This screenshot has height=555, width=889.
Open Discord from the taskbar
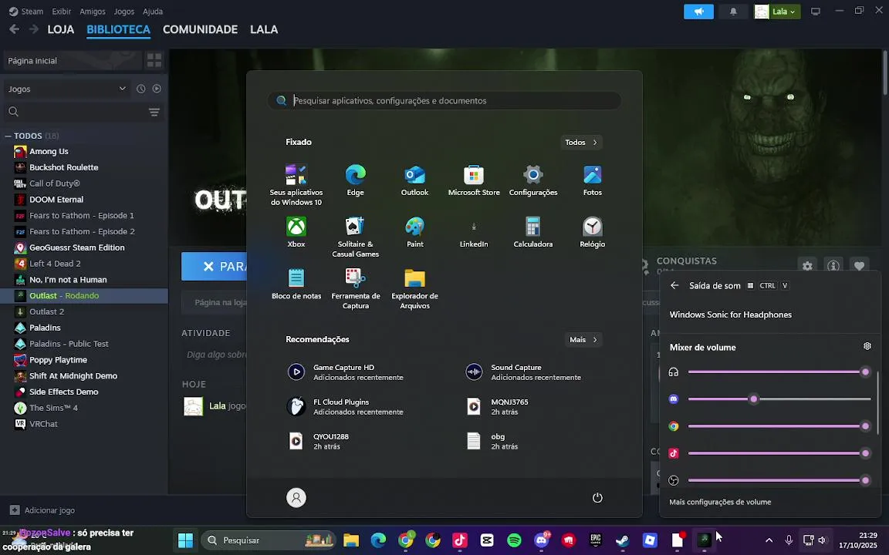pyautogui.click(x=542, y=540)
